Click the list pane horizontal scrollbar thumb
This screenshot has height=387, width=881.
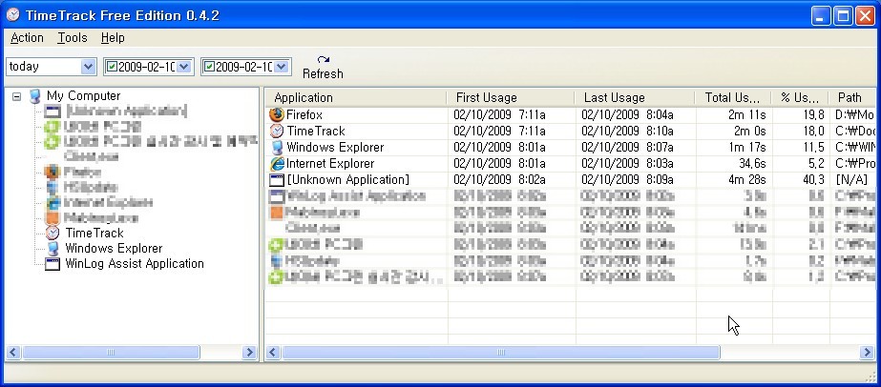coord(500,353)
